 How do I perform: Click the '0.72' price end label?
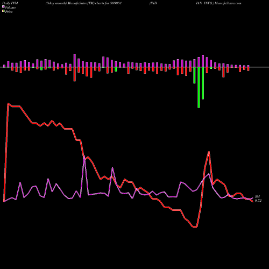[x=258, y=201]
